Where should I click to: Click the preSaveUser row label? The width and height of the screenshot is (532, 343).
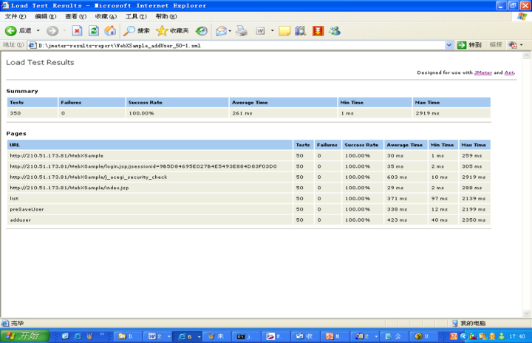[27, 209]
